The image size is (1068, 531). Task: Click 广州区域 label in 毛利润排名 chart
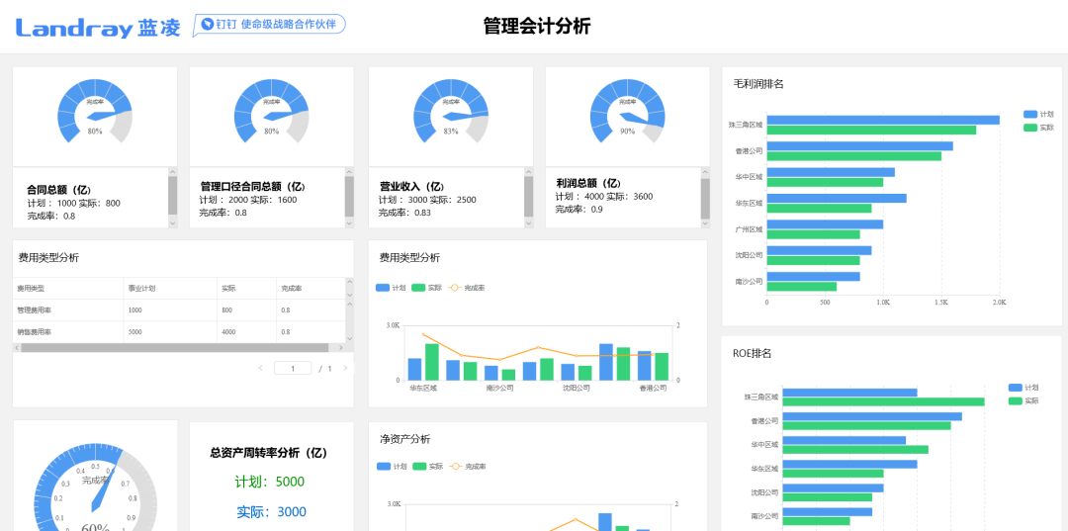point(749,229)
